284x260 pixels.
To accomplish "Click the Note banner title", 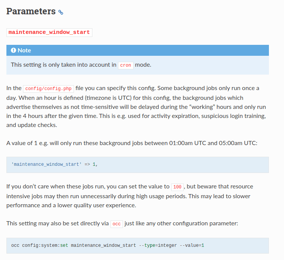I will pyautogui.click(x=24, y=50).
